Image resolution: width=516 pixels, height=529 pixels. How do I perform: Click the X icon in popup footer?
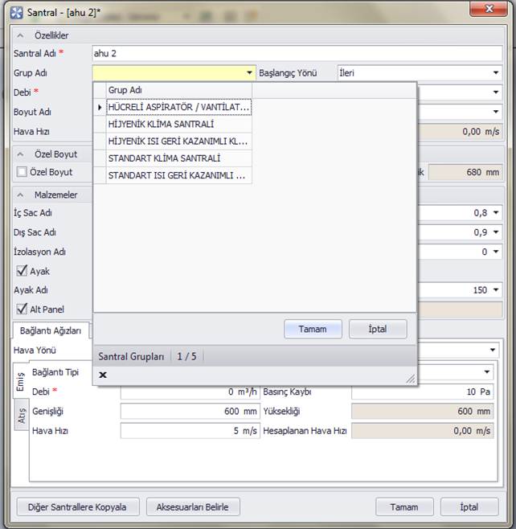(103, 375)
